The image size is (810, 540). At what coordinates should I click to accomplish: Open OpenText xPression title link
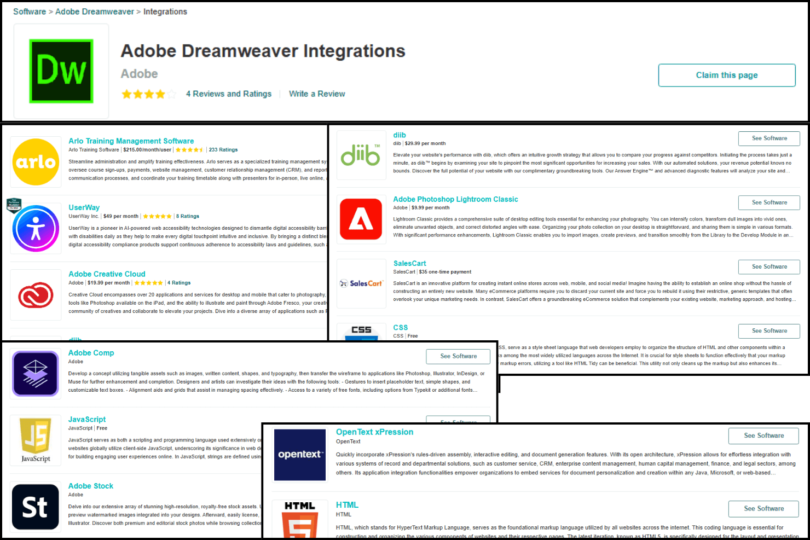[374, 432]
